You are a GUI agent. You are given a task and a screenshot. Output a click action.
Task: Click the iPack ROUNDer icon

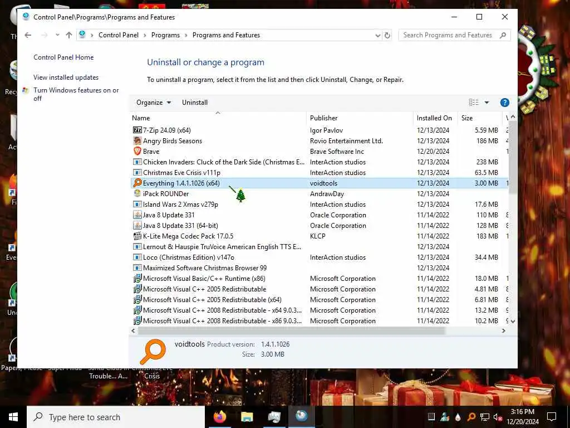pos(137,193)
